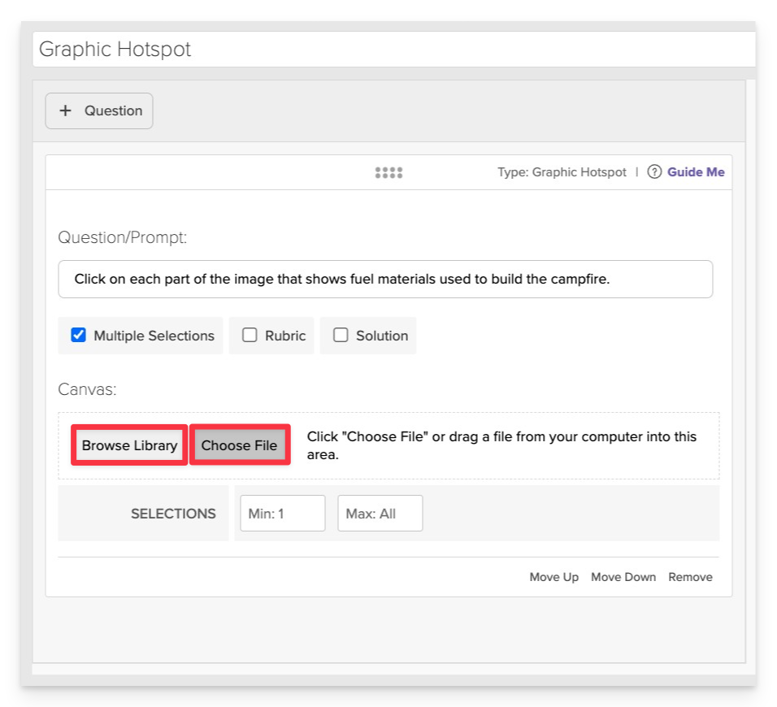Enable the Rubric checkbox
This screenshot has width=777, height=707.
pyautogui.click(x=250, y=335)
